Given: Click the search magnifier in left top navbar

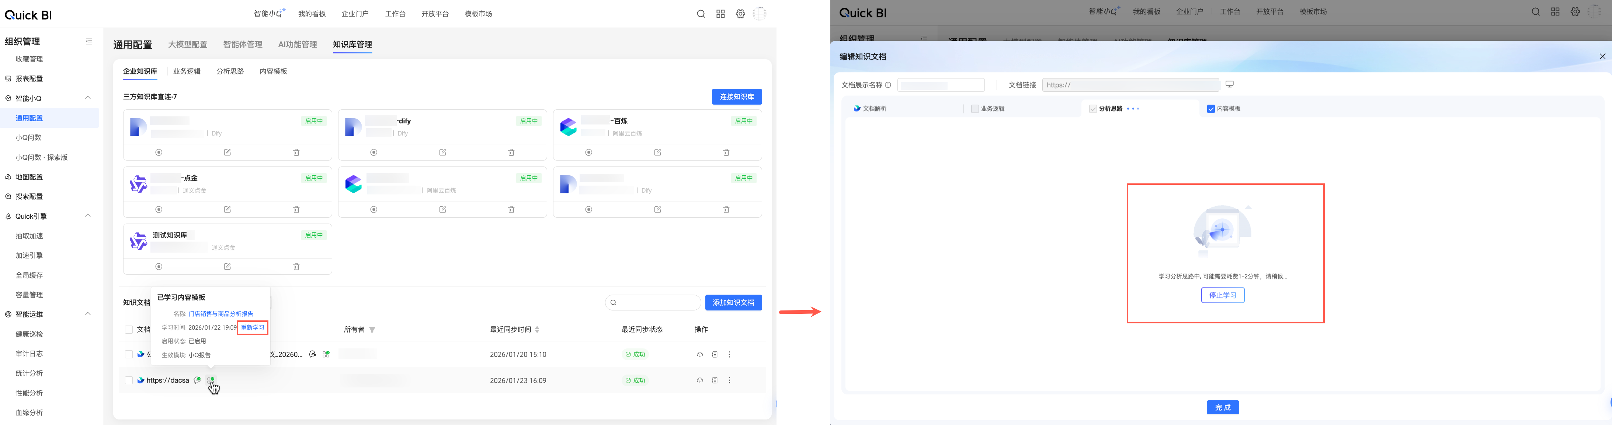Looking at the screenshot, I should coord(701,14).
